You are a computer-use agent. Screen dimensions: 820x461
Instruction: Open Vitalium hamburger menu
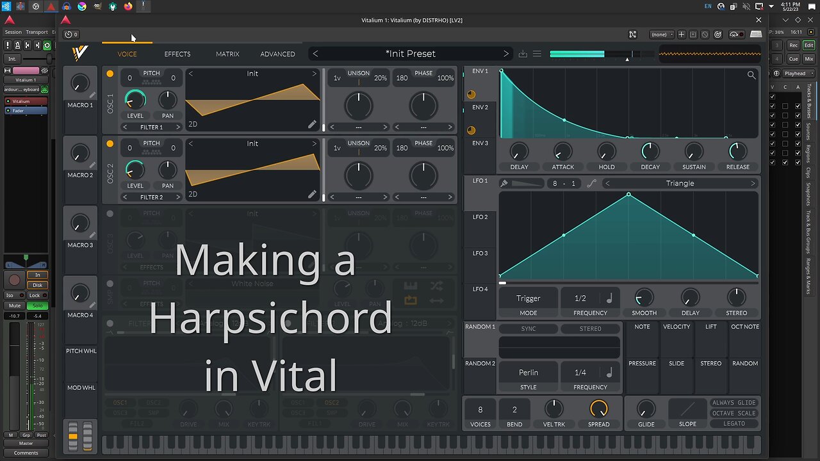[537, 54]
